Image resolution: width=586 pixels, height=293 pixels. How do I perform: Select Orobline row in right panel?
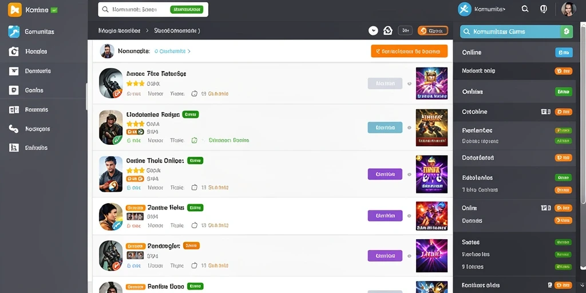point(514,112)
